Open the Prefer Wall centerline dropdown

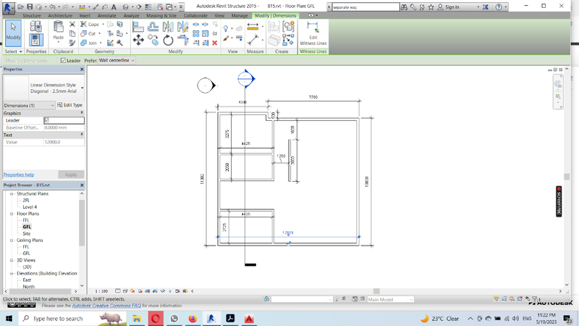click(x=116, y=61)
